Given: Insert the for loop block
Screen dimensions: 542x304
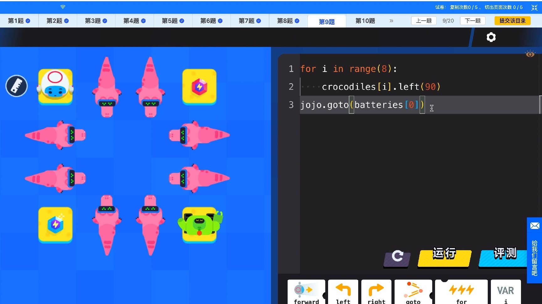Looking at the screenshot, I should [x=461, y=292].
